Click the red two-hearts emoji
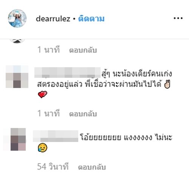 [43, 94]
